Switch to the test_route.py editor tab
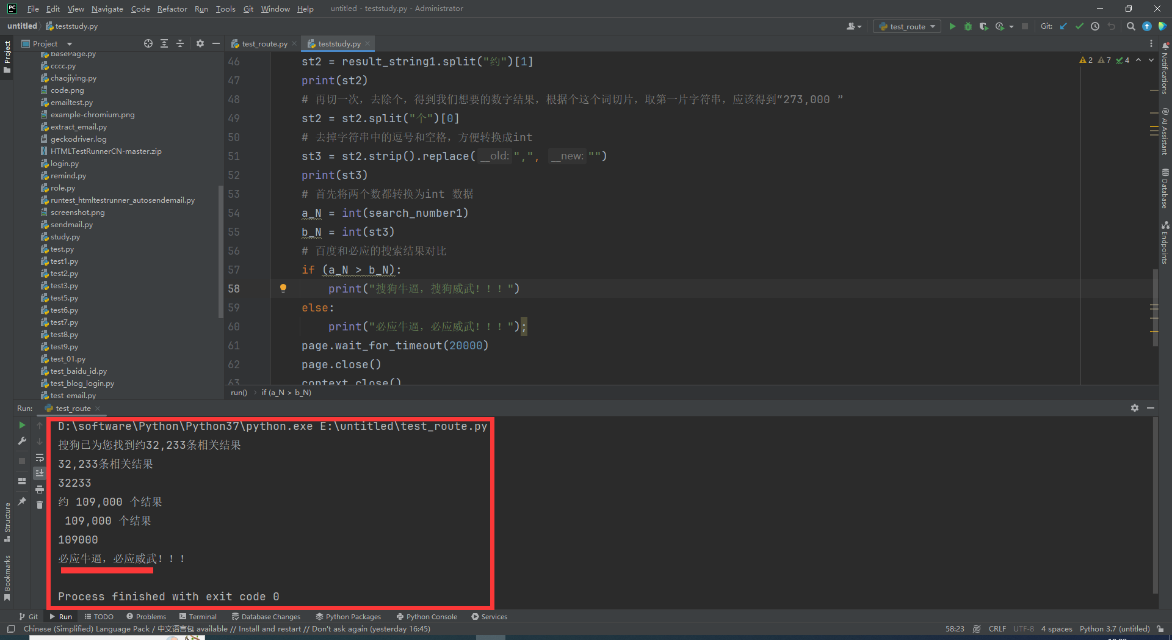Screen dimensions: 1172x640 pyautogui.click(x=264, y=44)
